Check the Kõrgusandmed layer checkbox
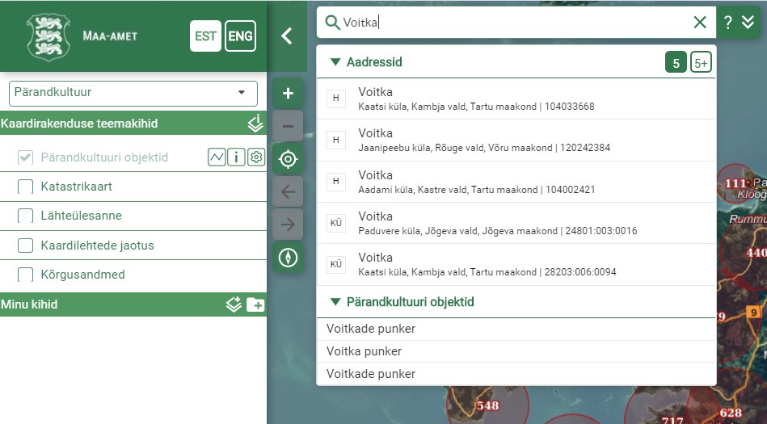This screenshot has width=767, height=424. 25,275
